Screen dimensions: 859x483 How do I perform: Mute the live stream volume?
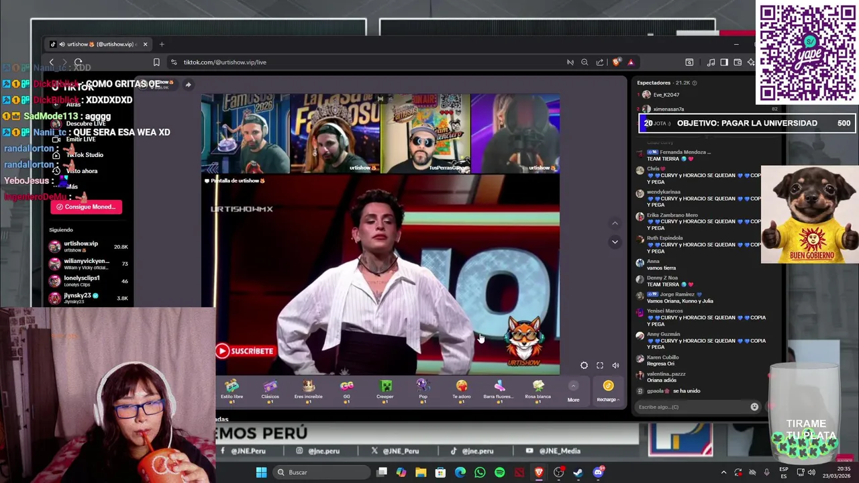click(x=615, y=366)
